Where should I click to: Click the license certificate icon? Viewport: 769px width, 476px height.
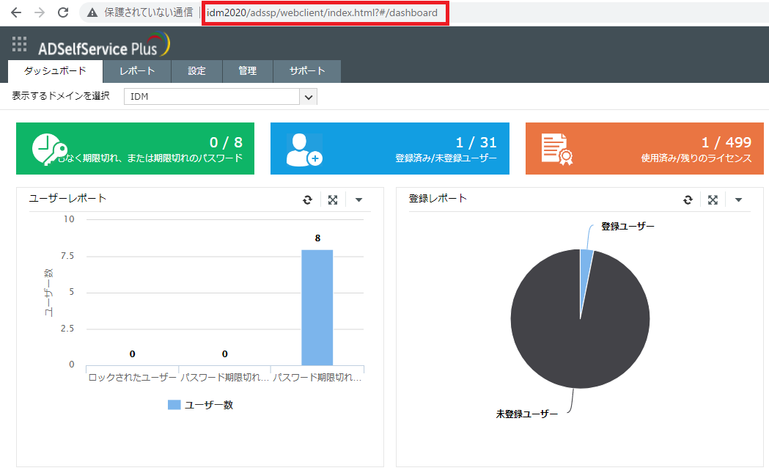tap(556, 149)
